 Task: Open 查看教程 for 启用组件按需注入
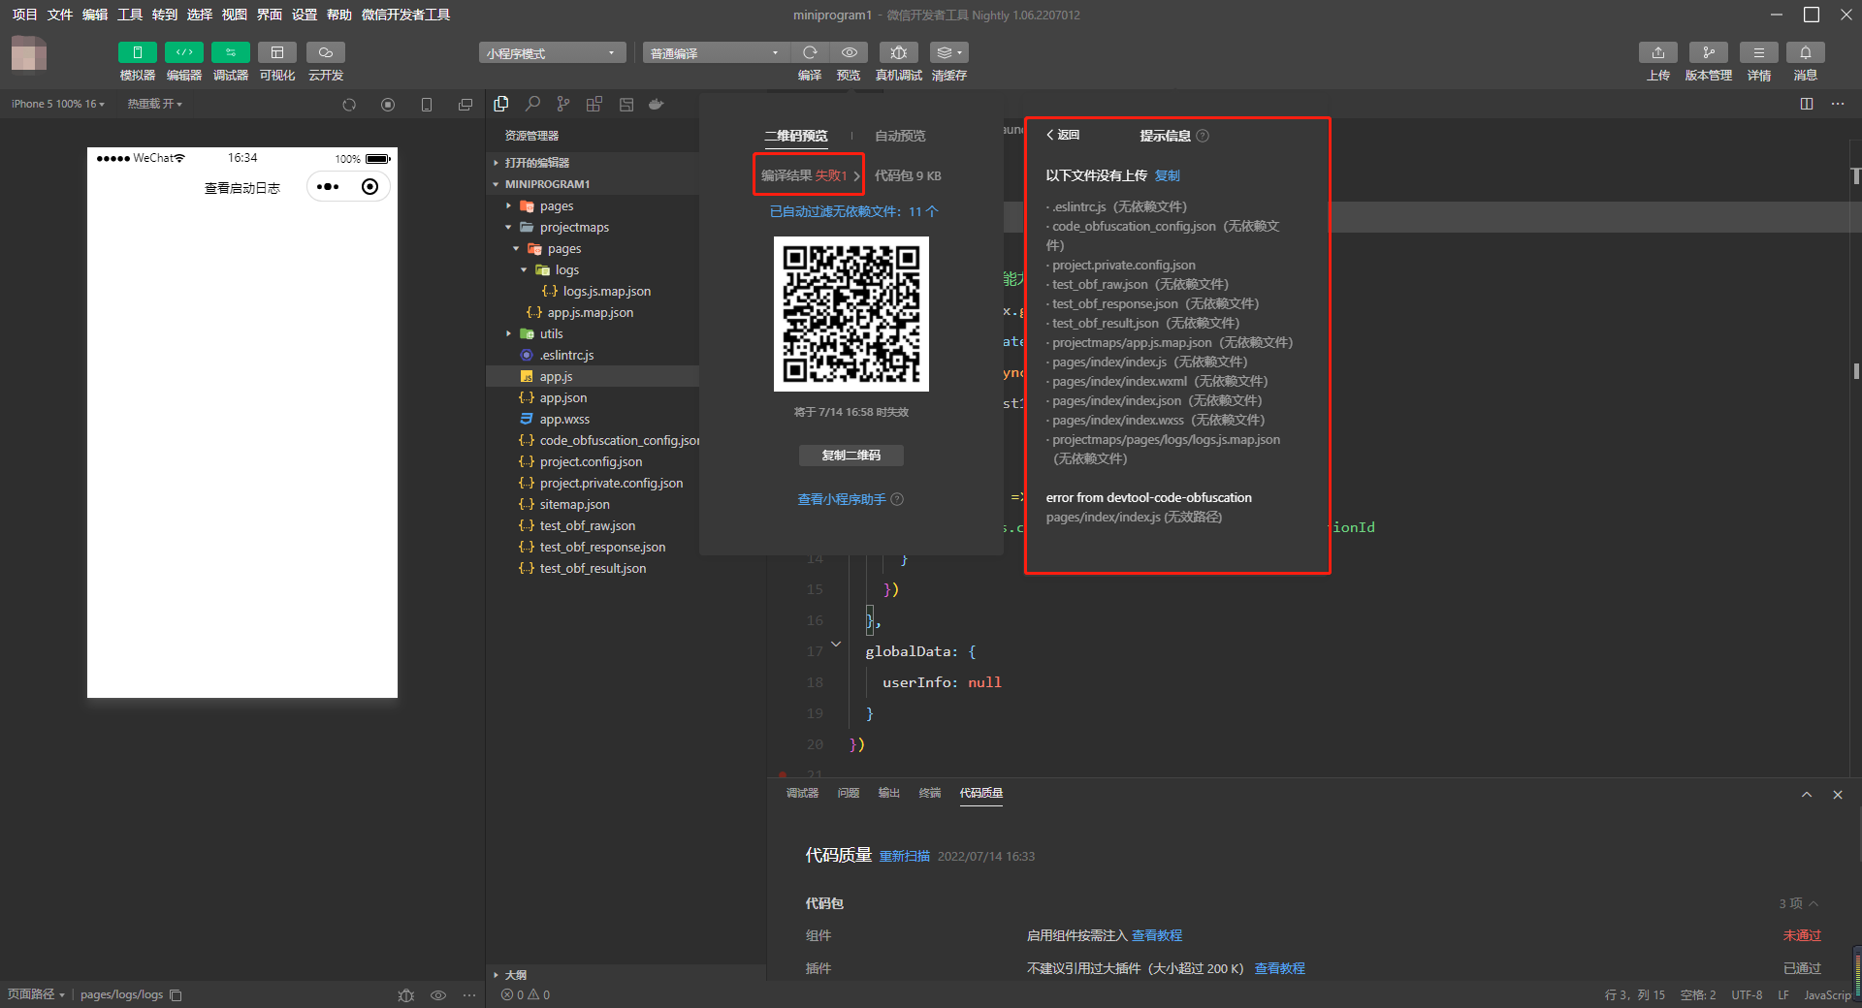tap(1157, 935)
